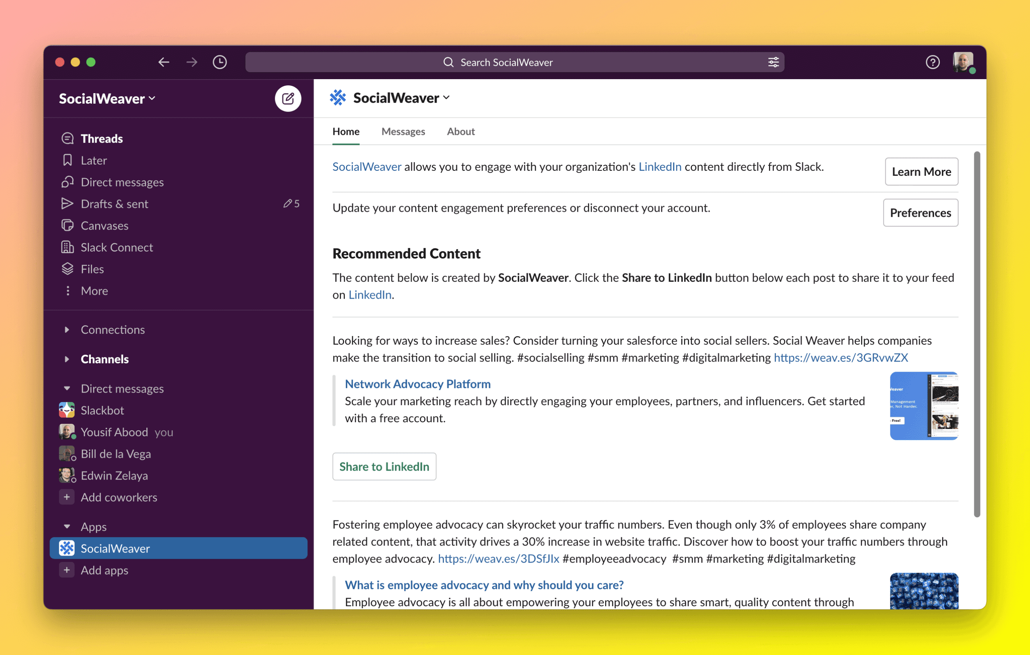
Task: Open Network Advocacy Platform link
Action: (418, 384)
